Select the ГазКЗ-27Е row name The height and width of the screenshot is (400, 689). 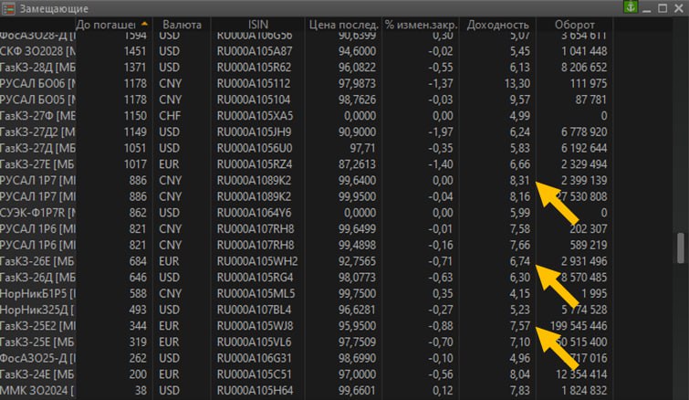(x=37, y=164)
